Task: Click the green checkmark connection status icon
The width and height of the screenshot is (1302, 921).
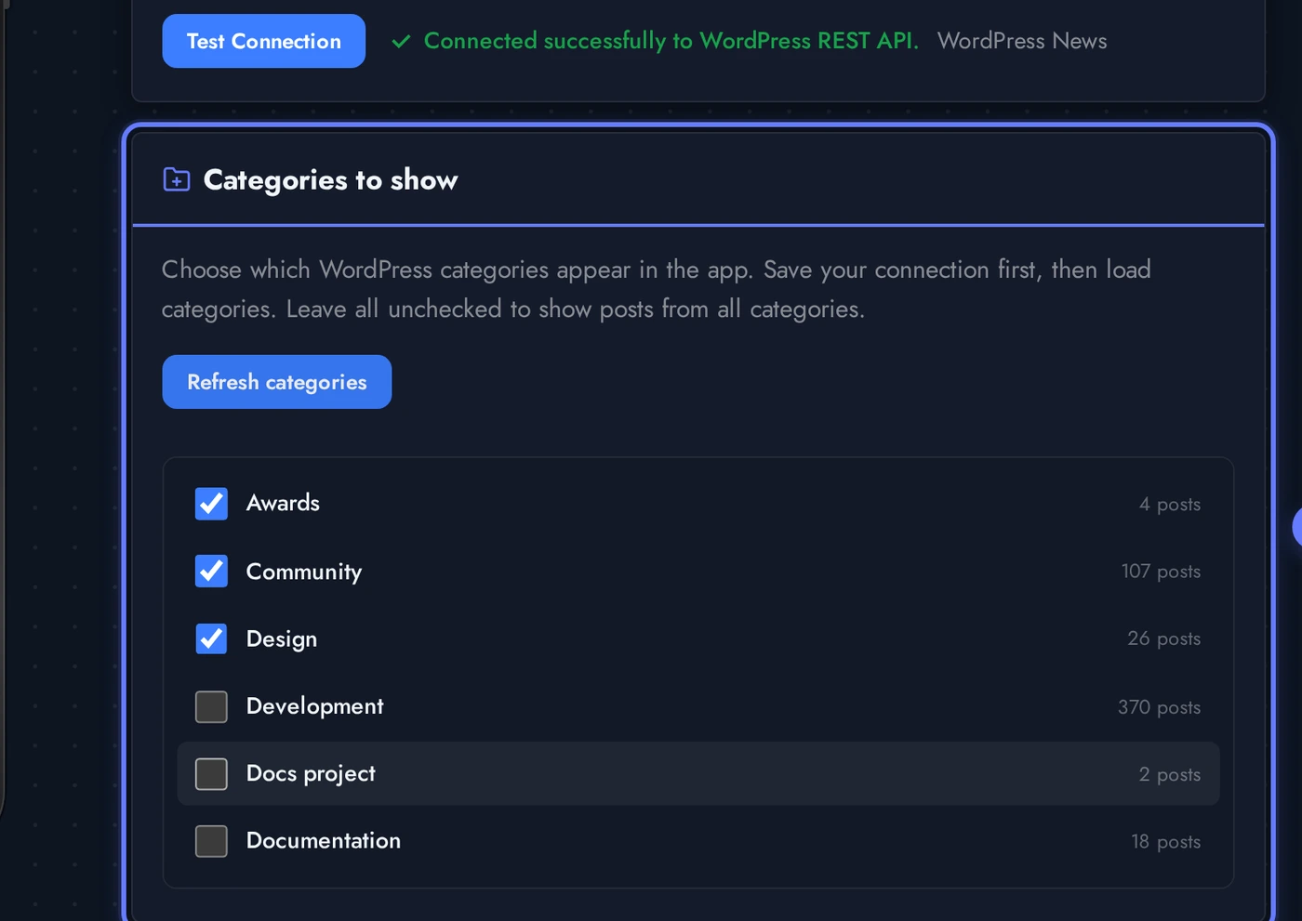Action: pos(400,41)
